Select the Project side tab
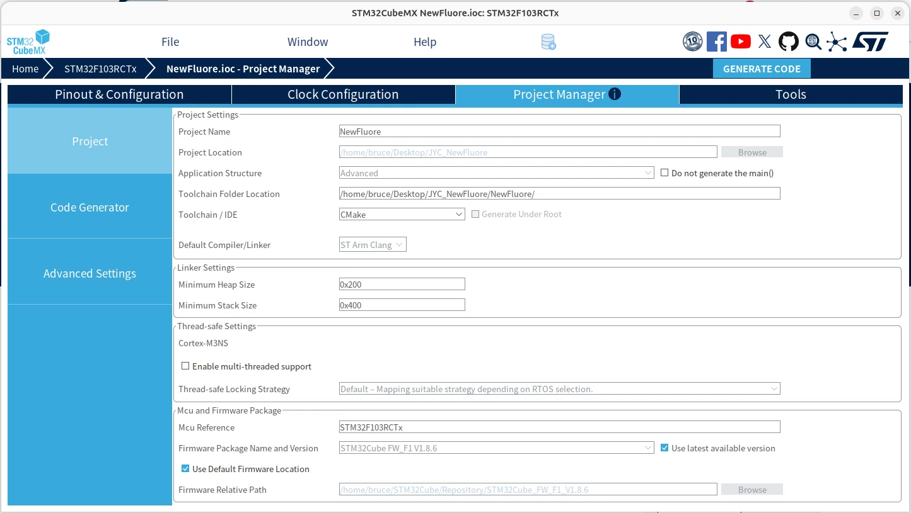 click(x=90, y=141)
